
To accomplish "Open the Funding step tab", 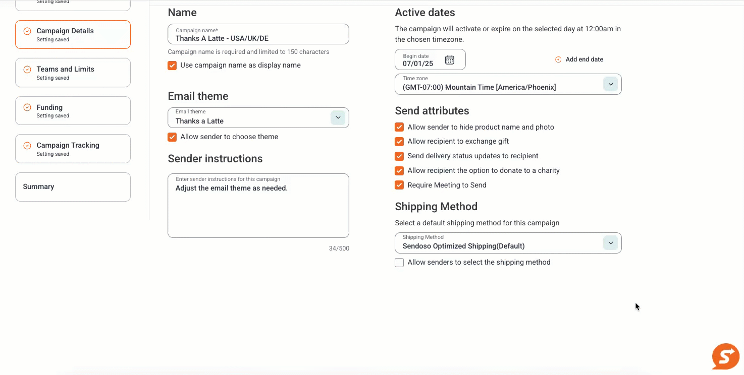I will (x=73, y=111).
